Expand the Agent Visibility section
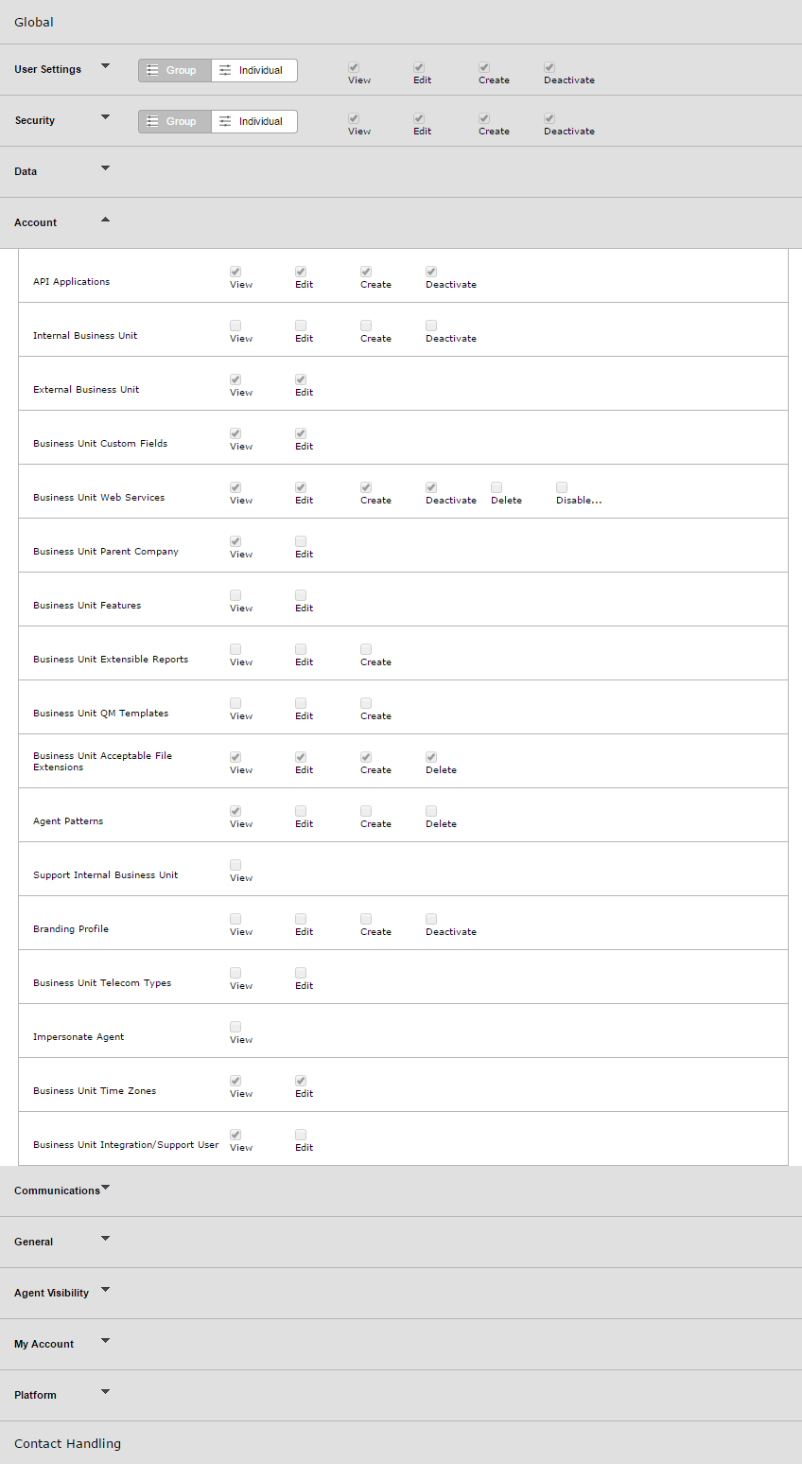 [105, 1290]
